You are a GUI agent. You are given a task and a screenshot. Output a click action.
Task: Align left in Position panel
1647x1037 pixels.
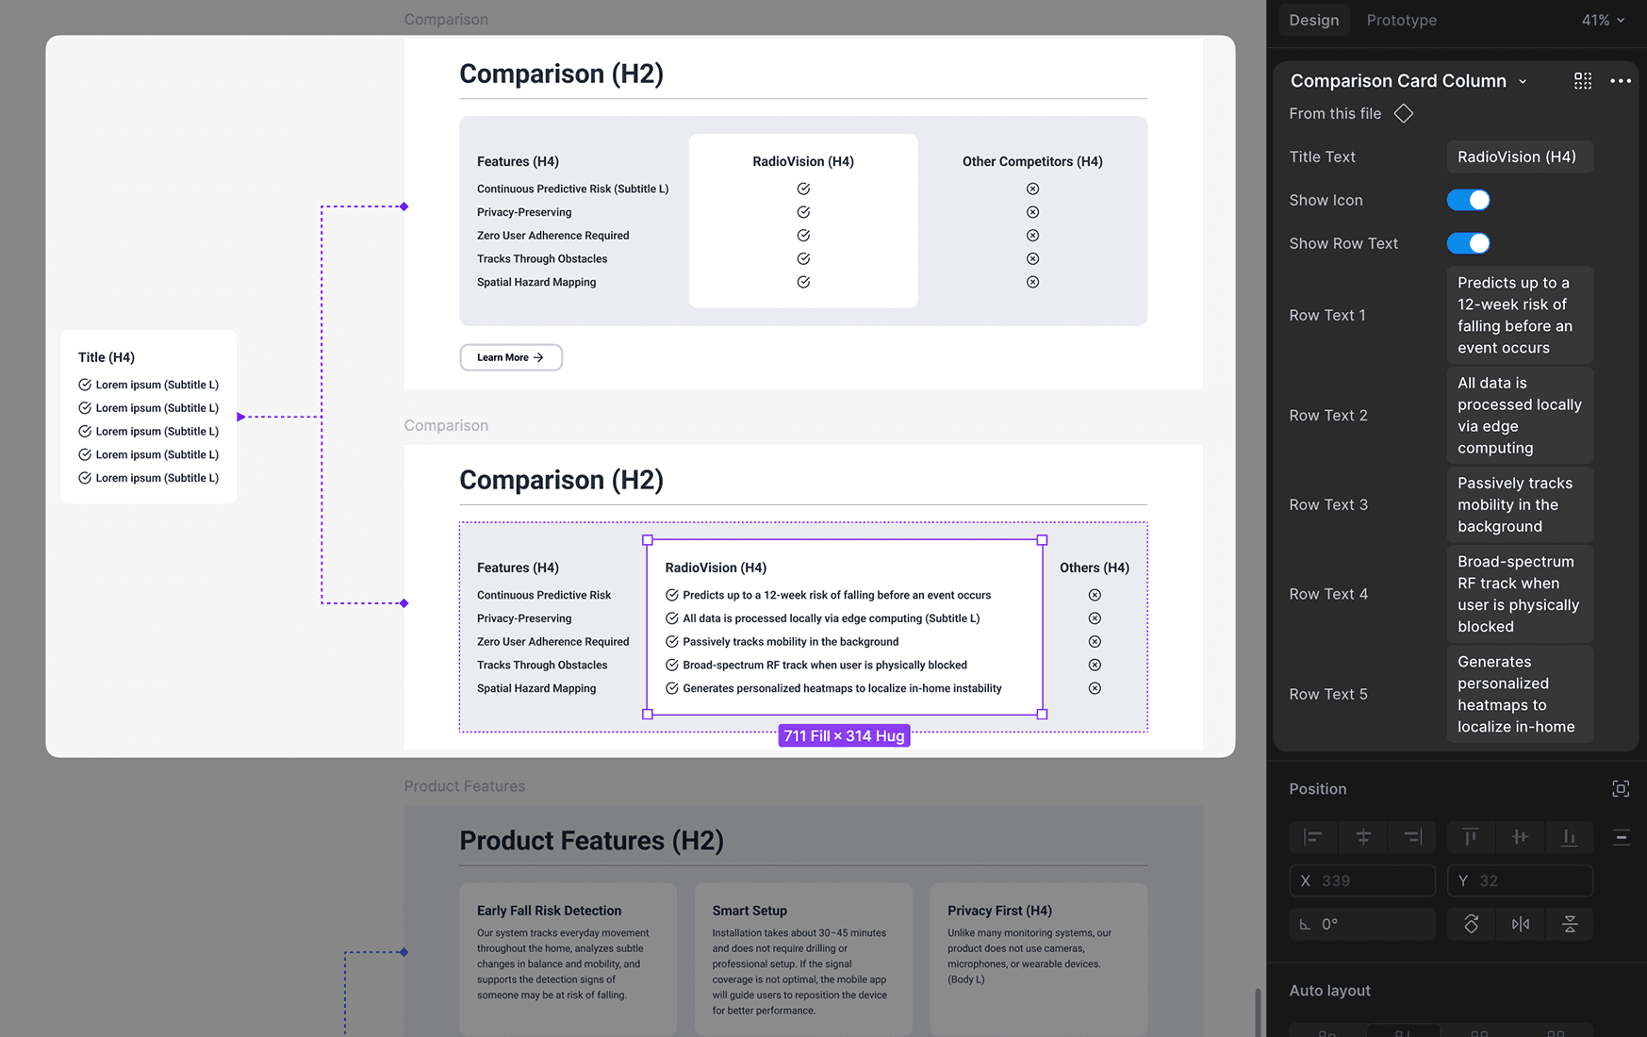click(x=1312, y=837)
